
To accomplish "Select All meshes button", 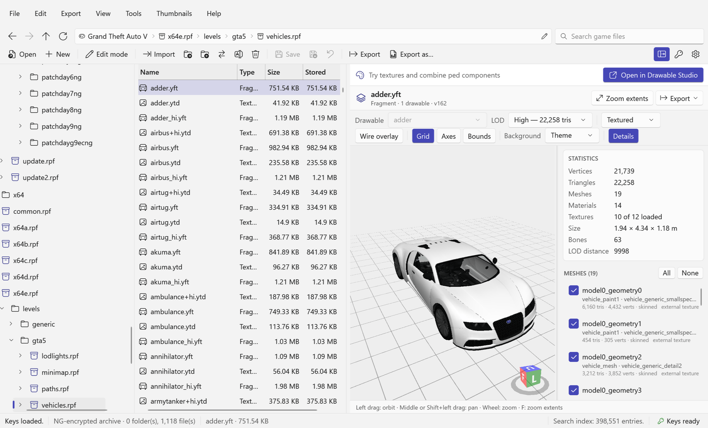I will coord(666,273).
